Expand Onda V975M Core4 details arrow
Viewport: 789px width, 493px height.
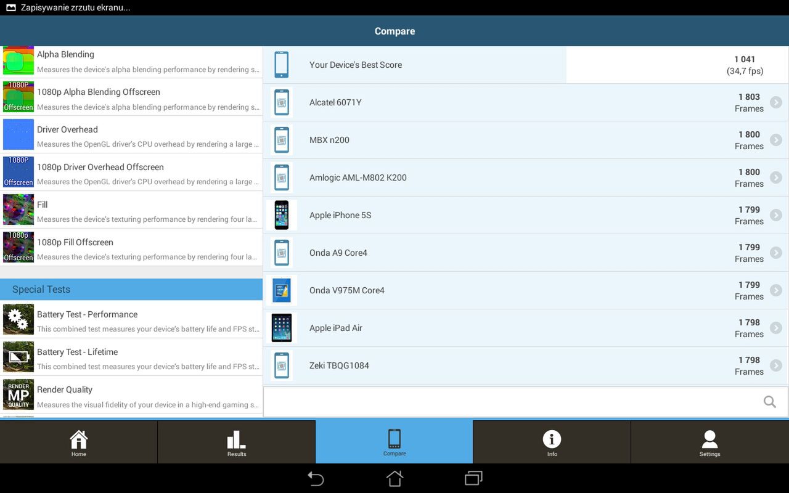[x=776, y=290]
